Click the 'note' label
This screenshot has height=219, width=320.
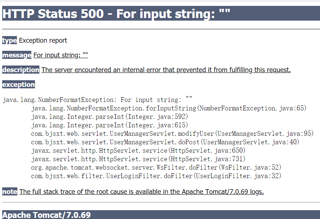[x=10, y=192]
